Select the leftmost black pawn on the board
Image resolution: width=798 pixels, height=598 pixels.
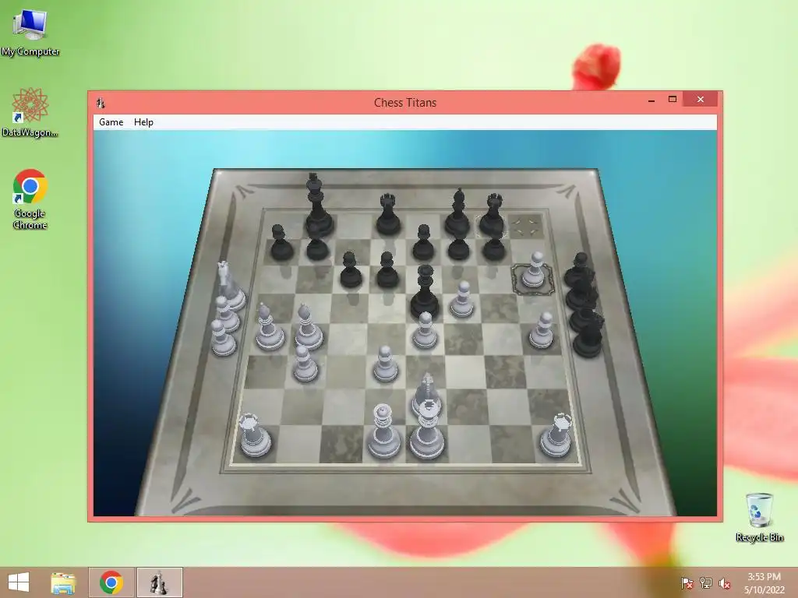281,243
